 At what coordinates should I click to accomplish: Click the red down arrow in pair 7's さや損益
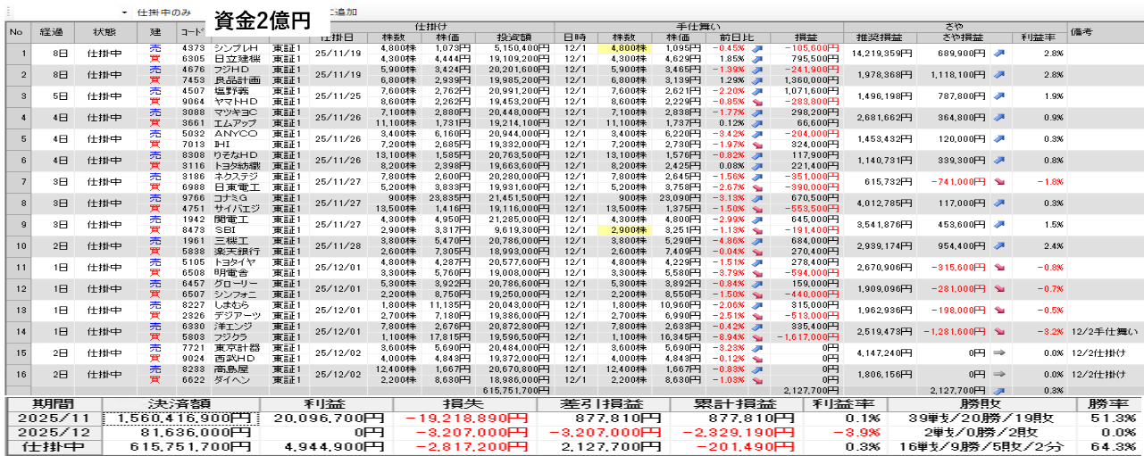[x=998, y=181]
